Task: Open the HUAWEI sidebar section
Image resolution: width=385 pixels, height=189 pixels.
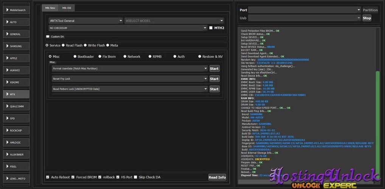Action: click(x=16, y=70)
